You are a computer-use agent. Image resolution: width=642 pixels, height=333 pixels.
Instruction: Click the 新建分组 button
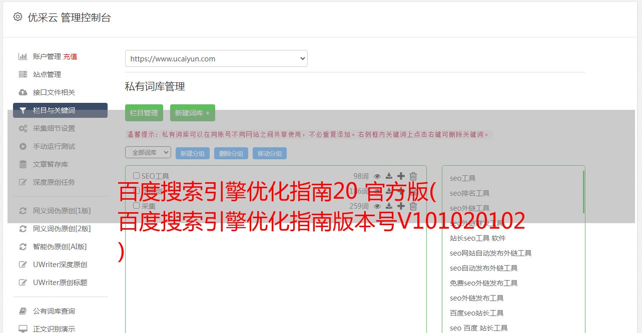point(193,153)
